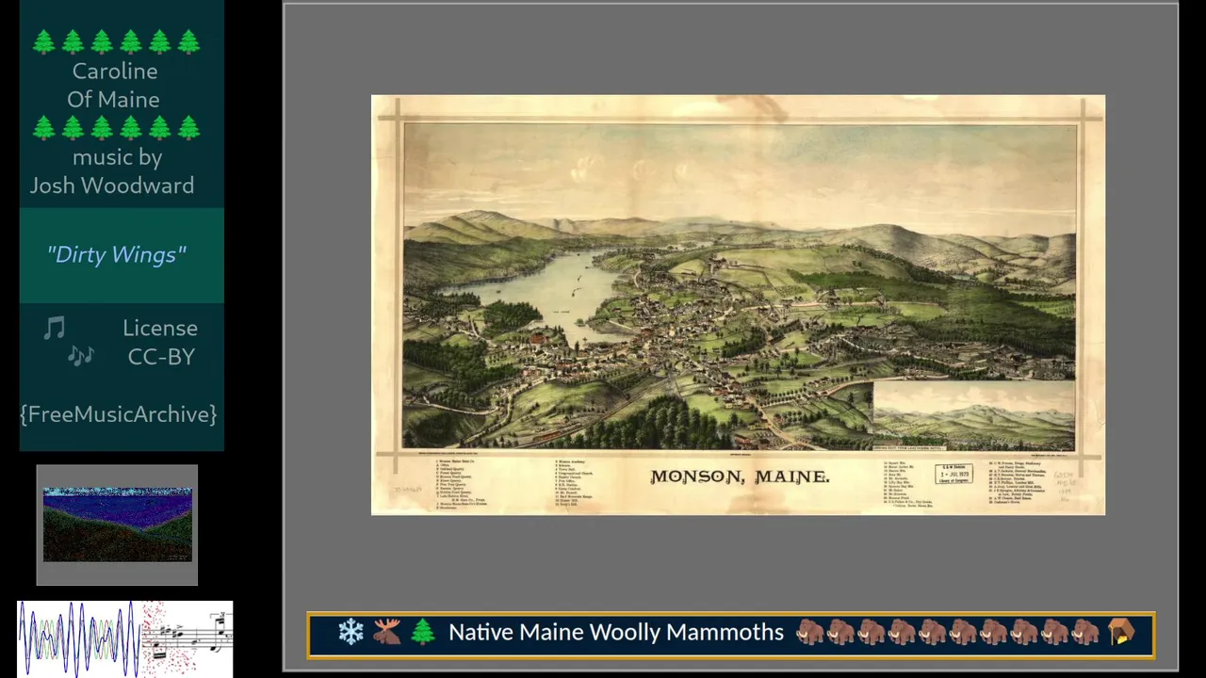The height and width of the screenshot is (678, 1206).
Task: Click the single music note icon
Action: 55,328
